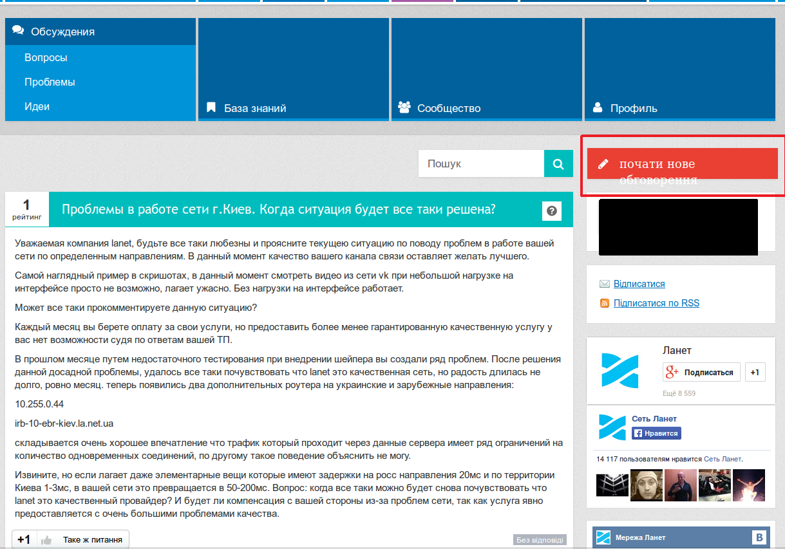785x549 pixels.
Task: Click the Відписатися link
Action: [x=639, y=284]
